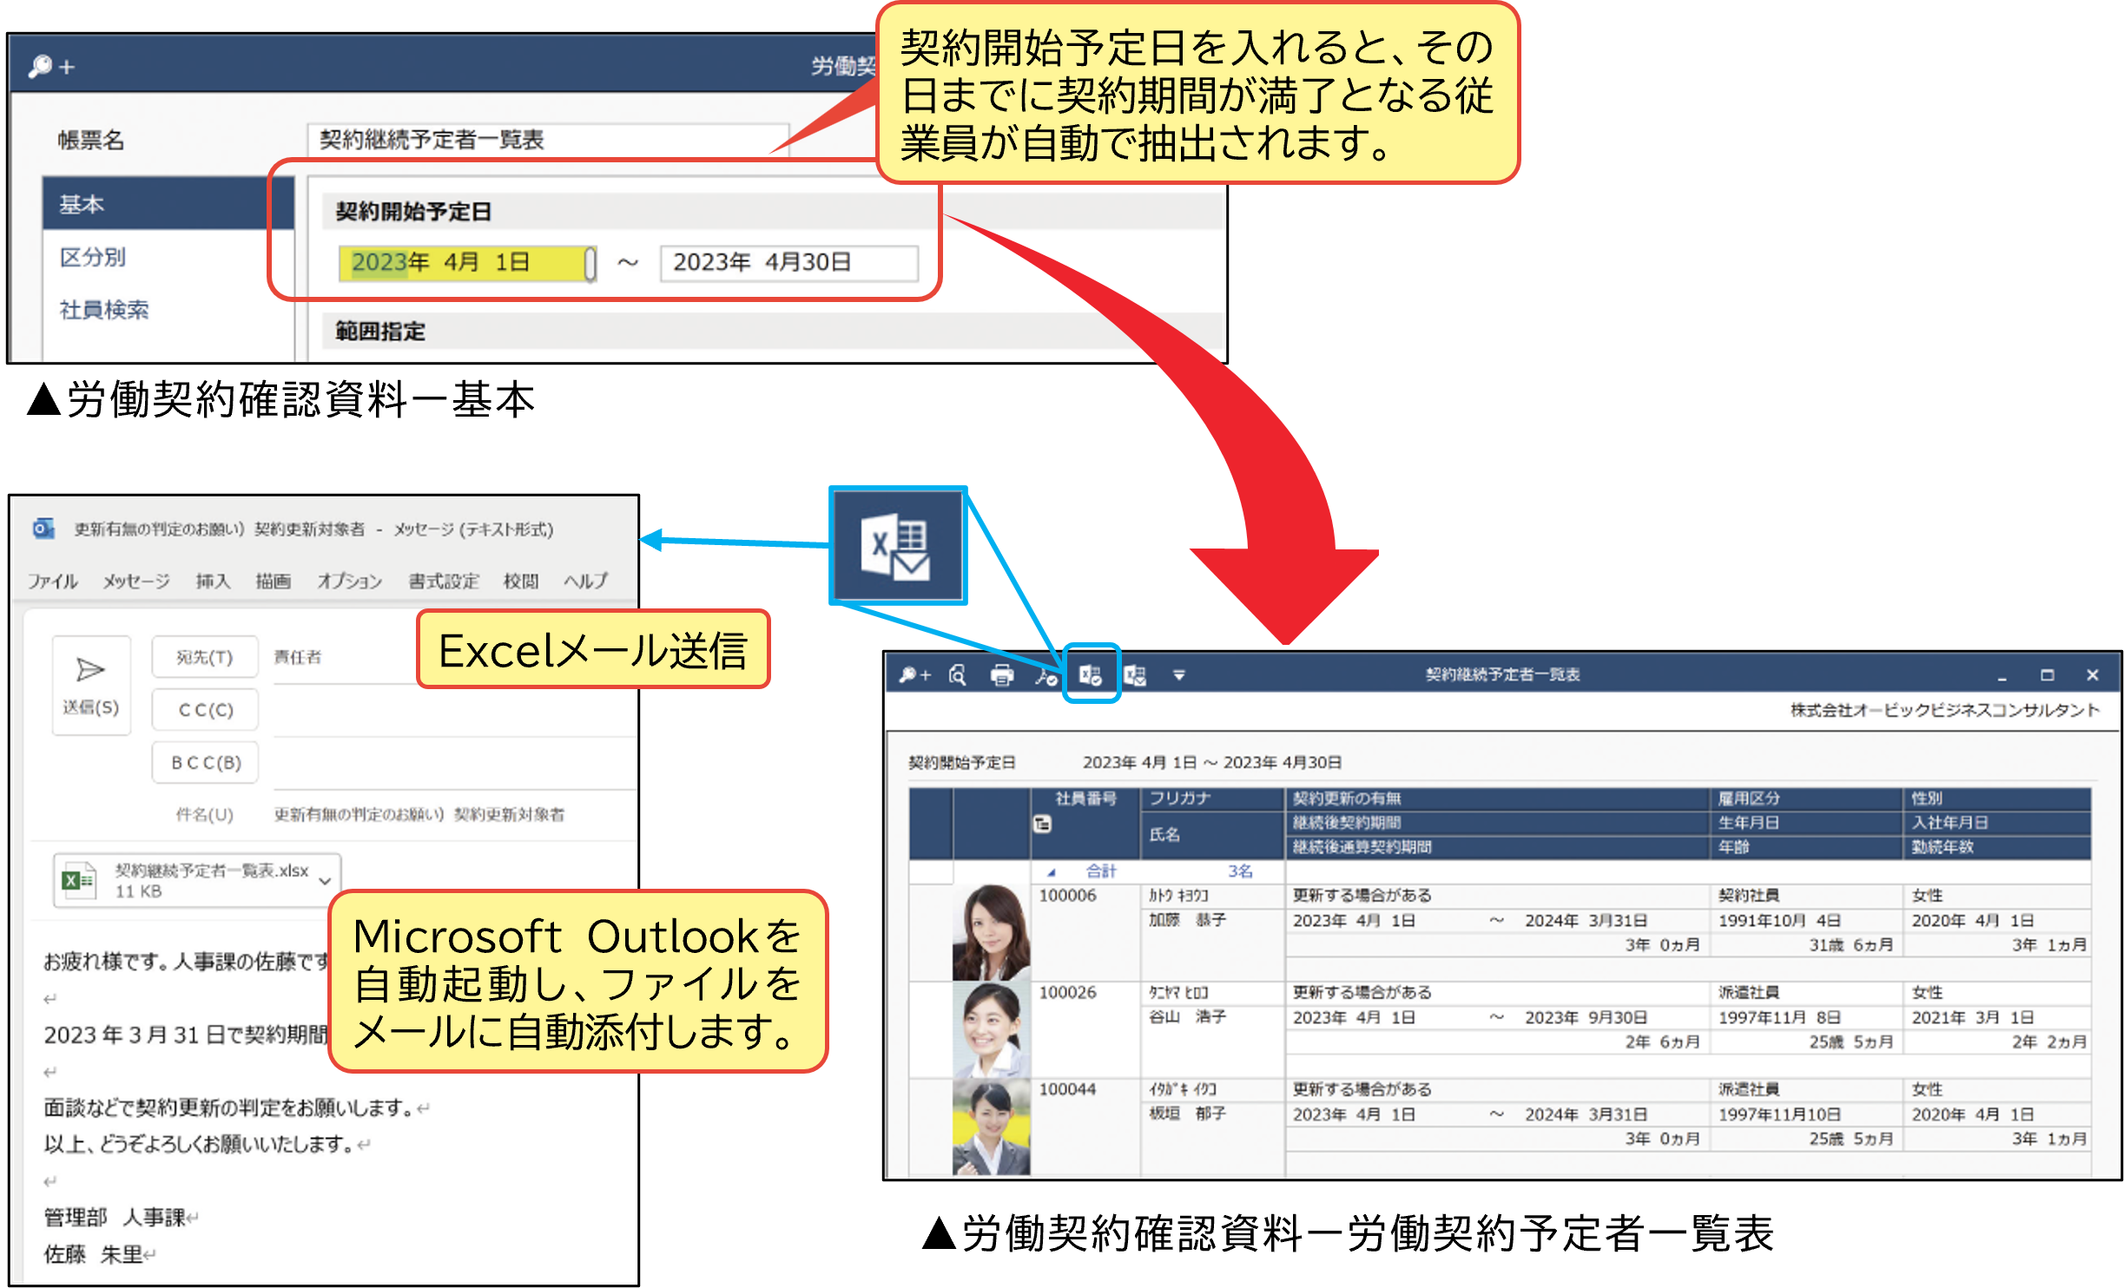
Task: Open the オプション menu in Outlook
Action: (349, 581)
